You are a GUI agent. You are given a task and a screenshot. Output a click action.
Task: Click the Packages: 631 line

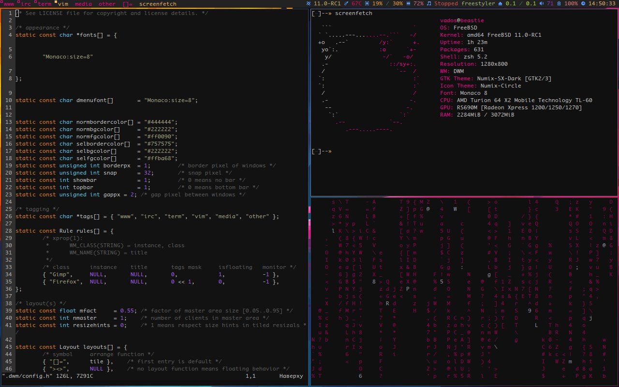tap(462, 49)
